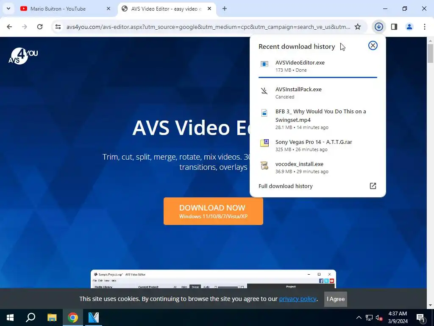Click Chrome icon in taskbar
434x326 pixels.
(x=73, y=318)
